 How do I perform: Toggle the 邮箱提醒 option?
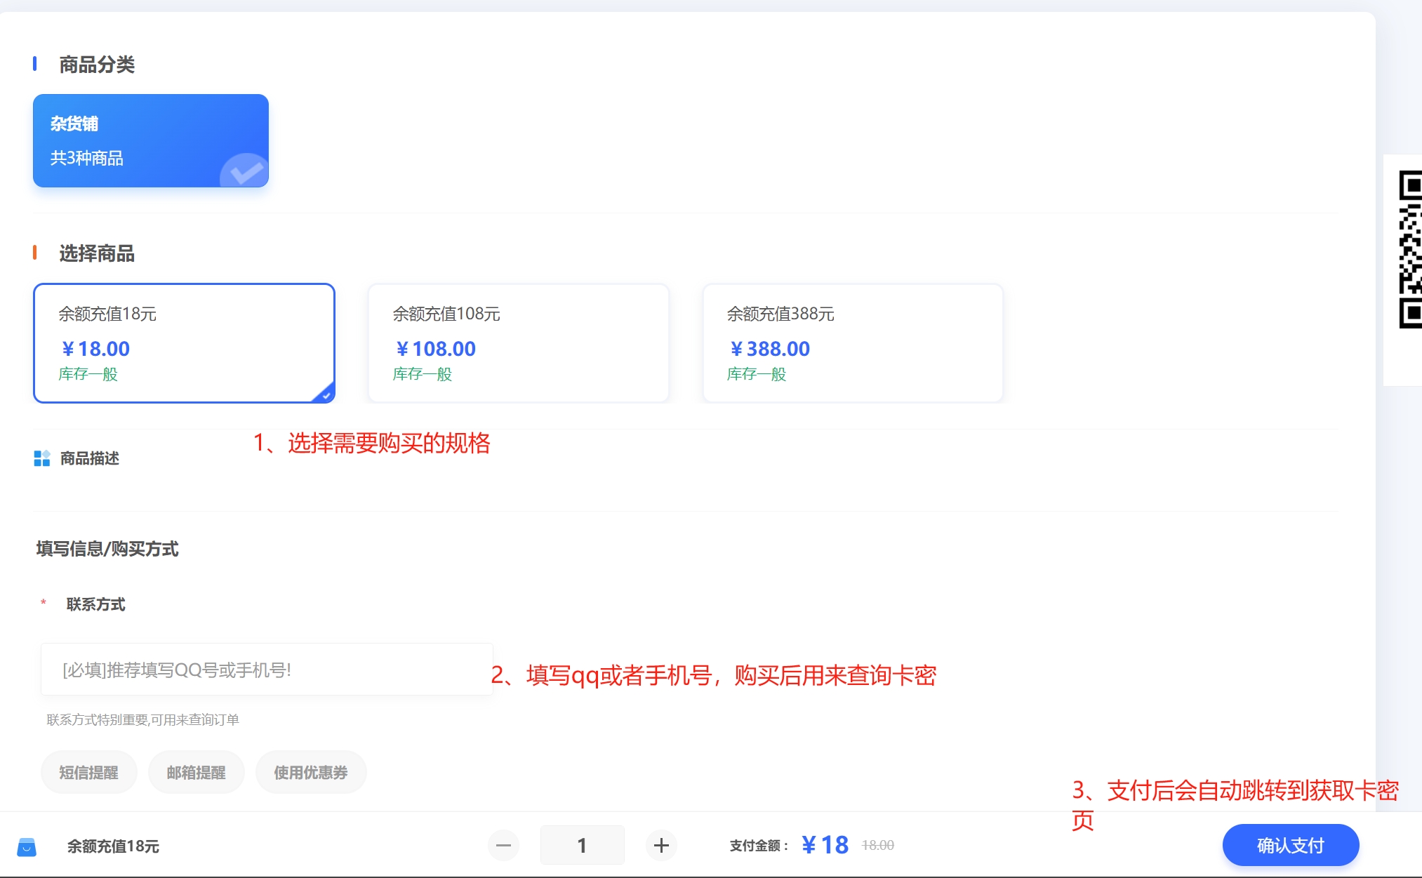tap(196, 773)
